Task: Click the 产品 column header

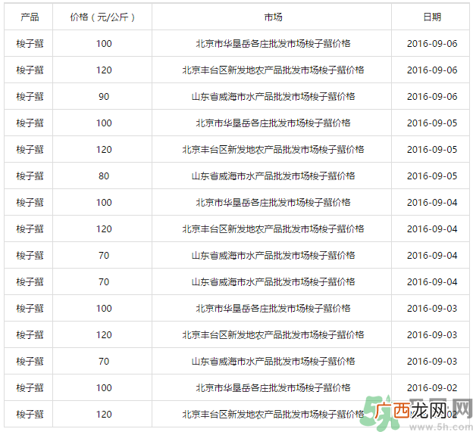Action: [x=30, y=17]
